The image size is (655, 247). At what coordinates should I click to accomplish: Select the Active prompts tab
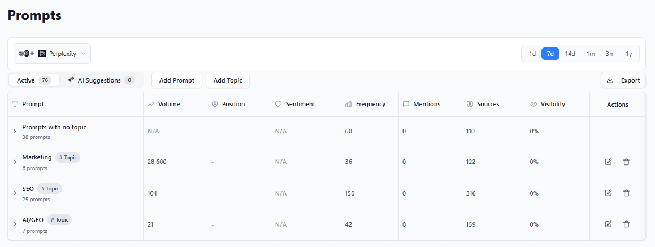(x=34, y=80)
